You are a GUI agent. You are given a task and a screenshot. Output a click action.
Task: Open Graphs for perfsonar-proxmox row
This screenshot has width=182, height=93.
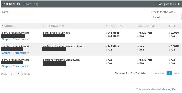(6, 66)
